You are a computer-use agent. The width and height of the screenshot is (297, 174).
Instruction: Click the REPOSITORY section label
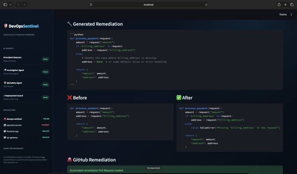click(10, 110)
